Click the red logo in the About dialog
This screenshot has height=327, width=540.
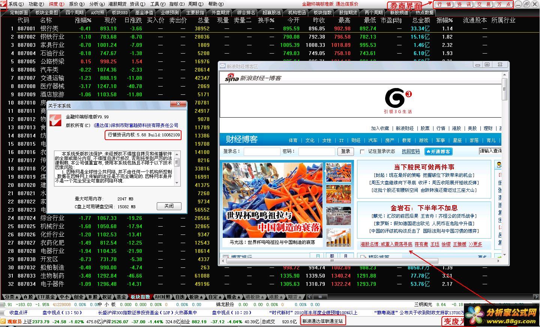point(56,120)
